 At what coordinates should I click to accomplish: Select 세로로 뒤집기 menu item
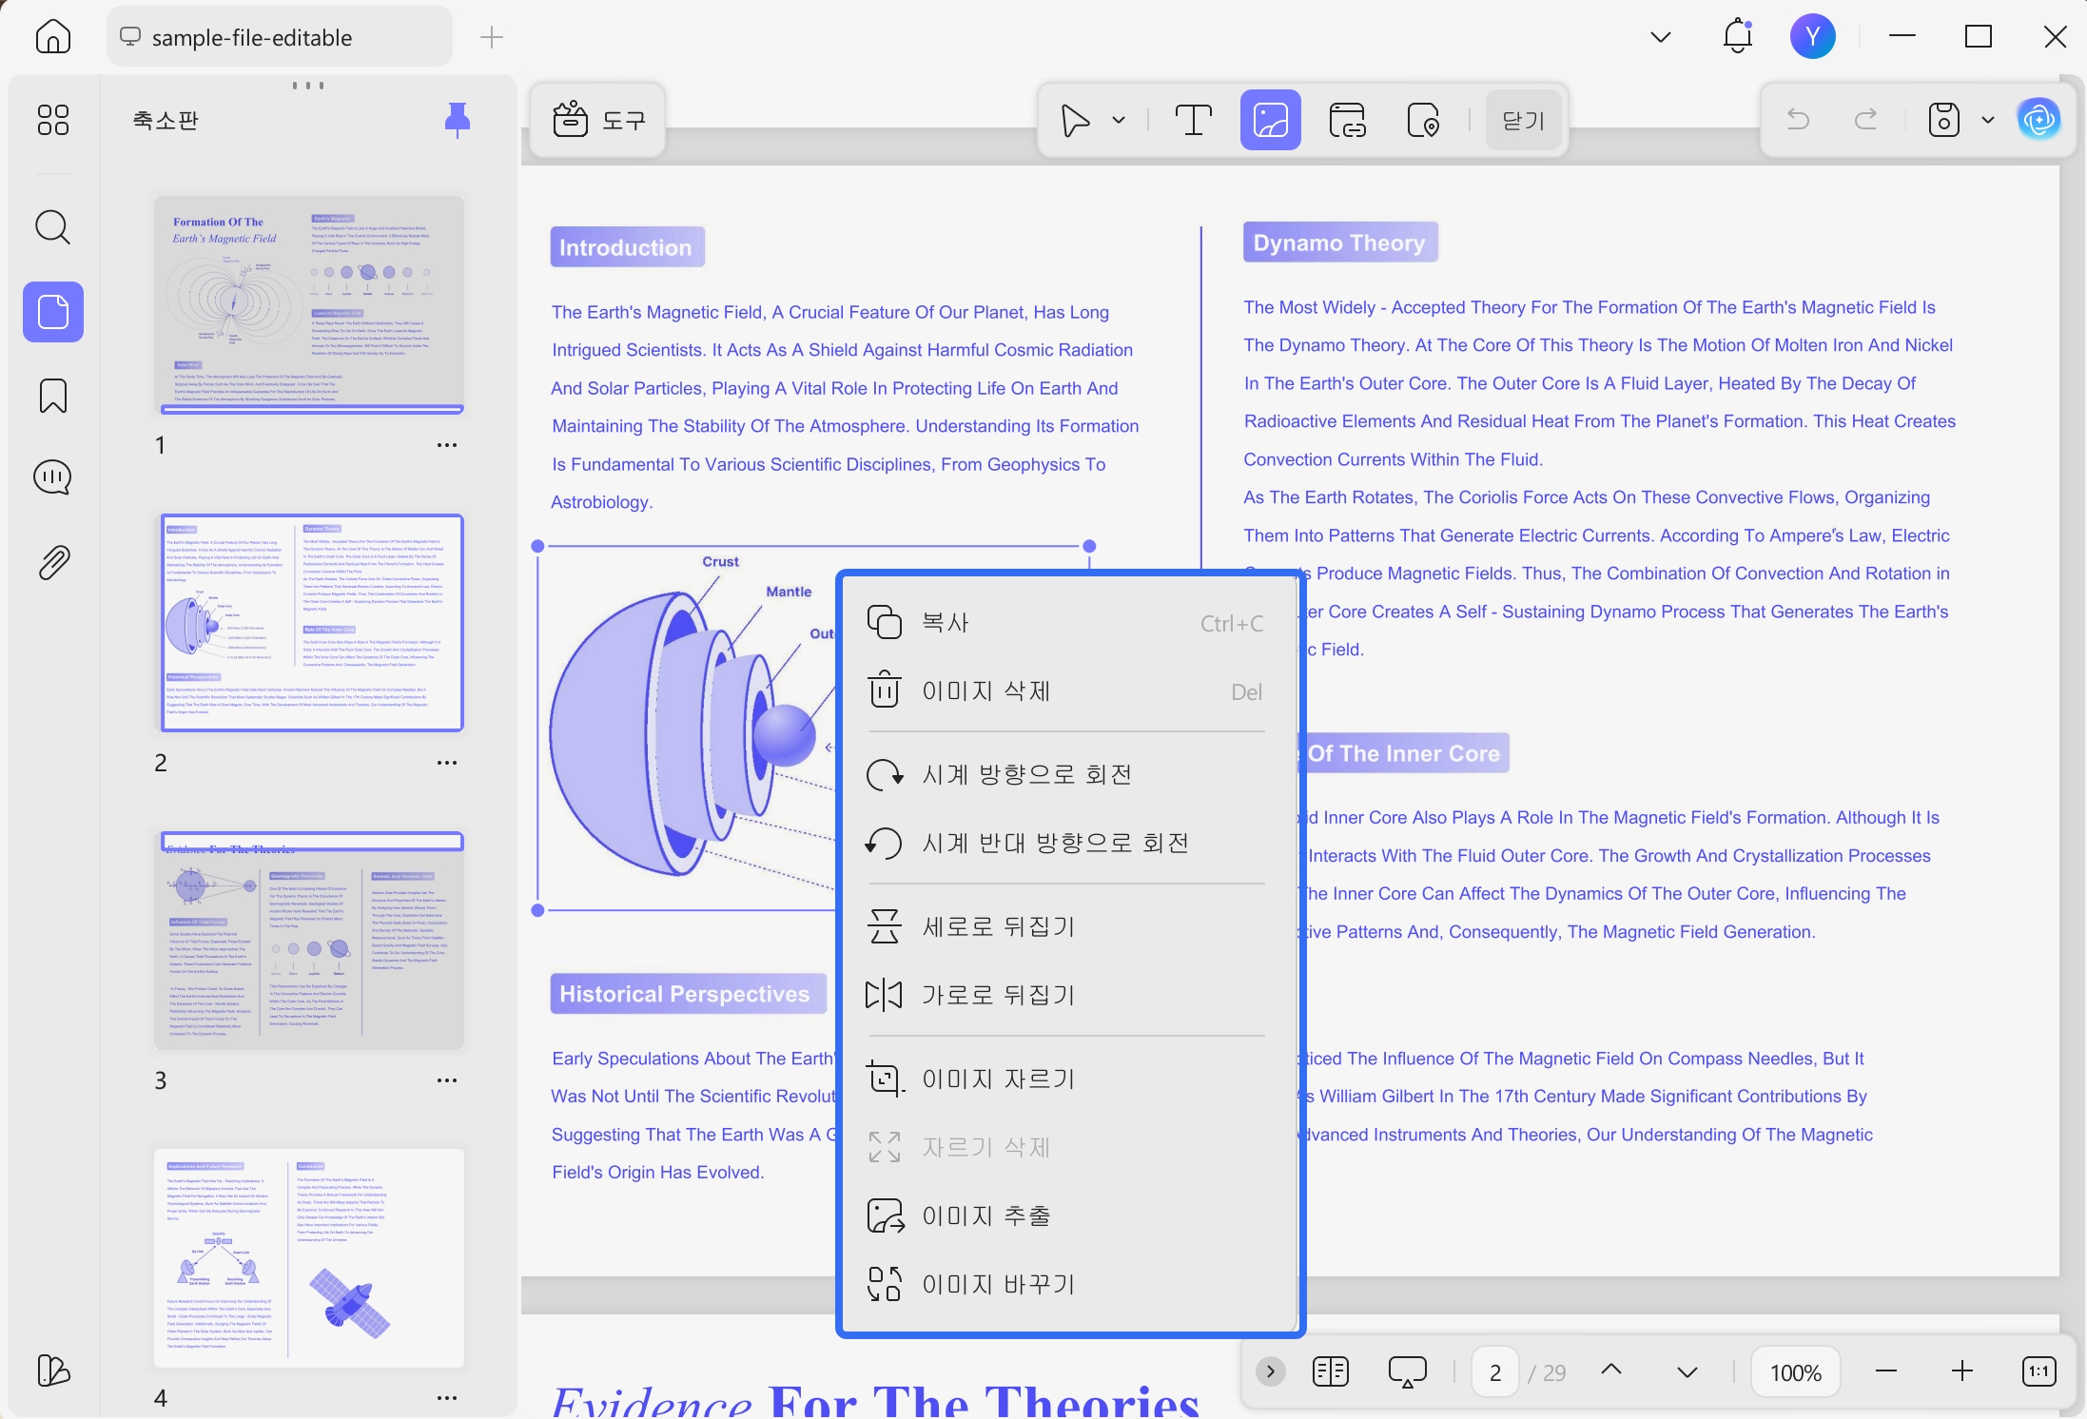[1066, 926]
